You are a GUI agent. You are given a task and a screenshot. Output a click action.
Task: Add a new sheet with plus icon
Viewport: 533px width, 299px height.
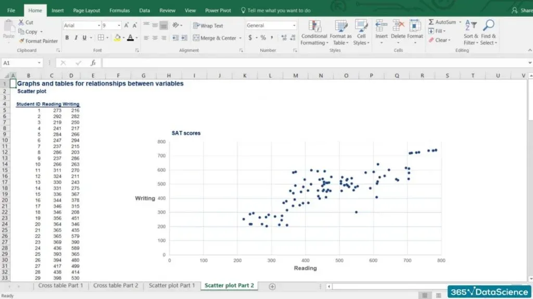(x=272, y=286)
